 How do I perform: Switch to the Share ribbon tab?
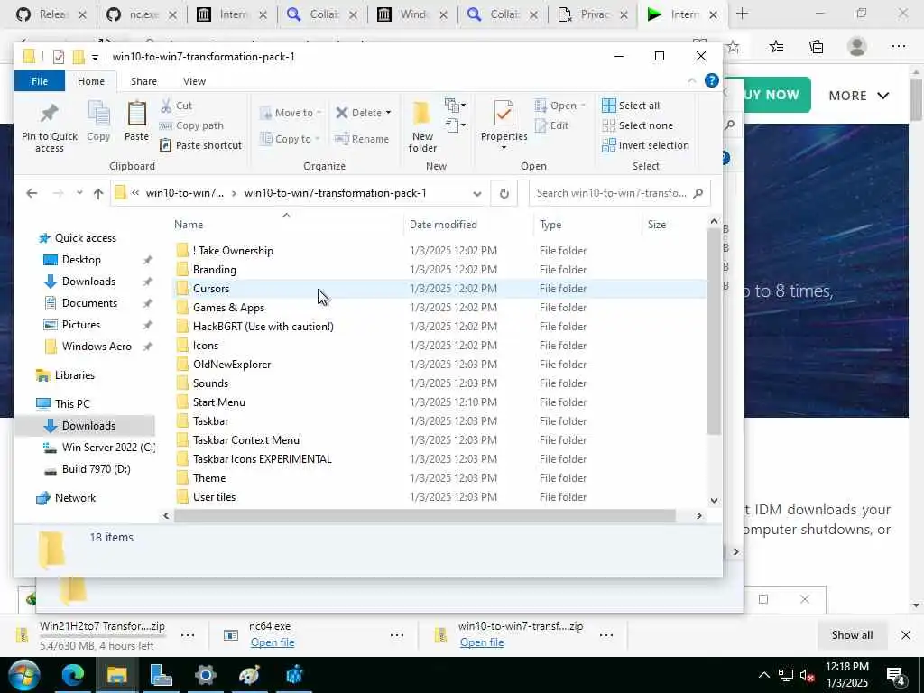[x=143, y=81]
